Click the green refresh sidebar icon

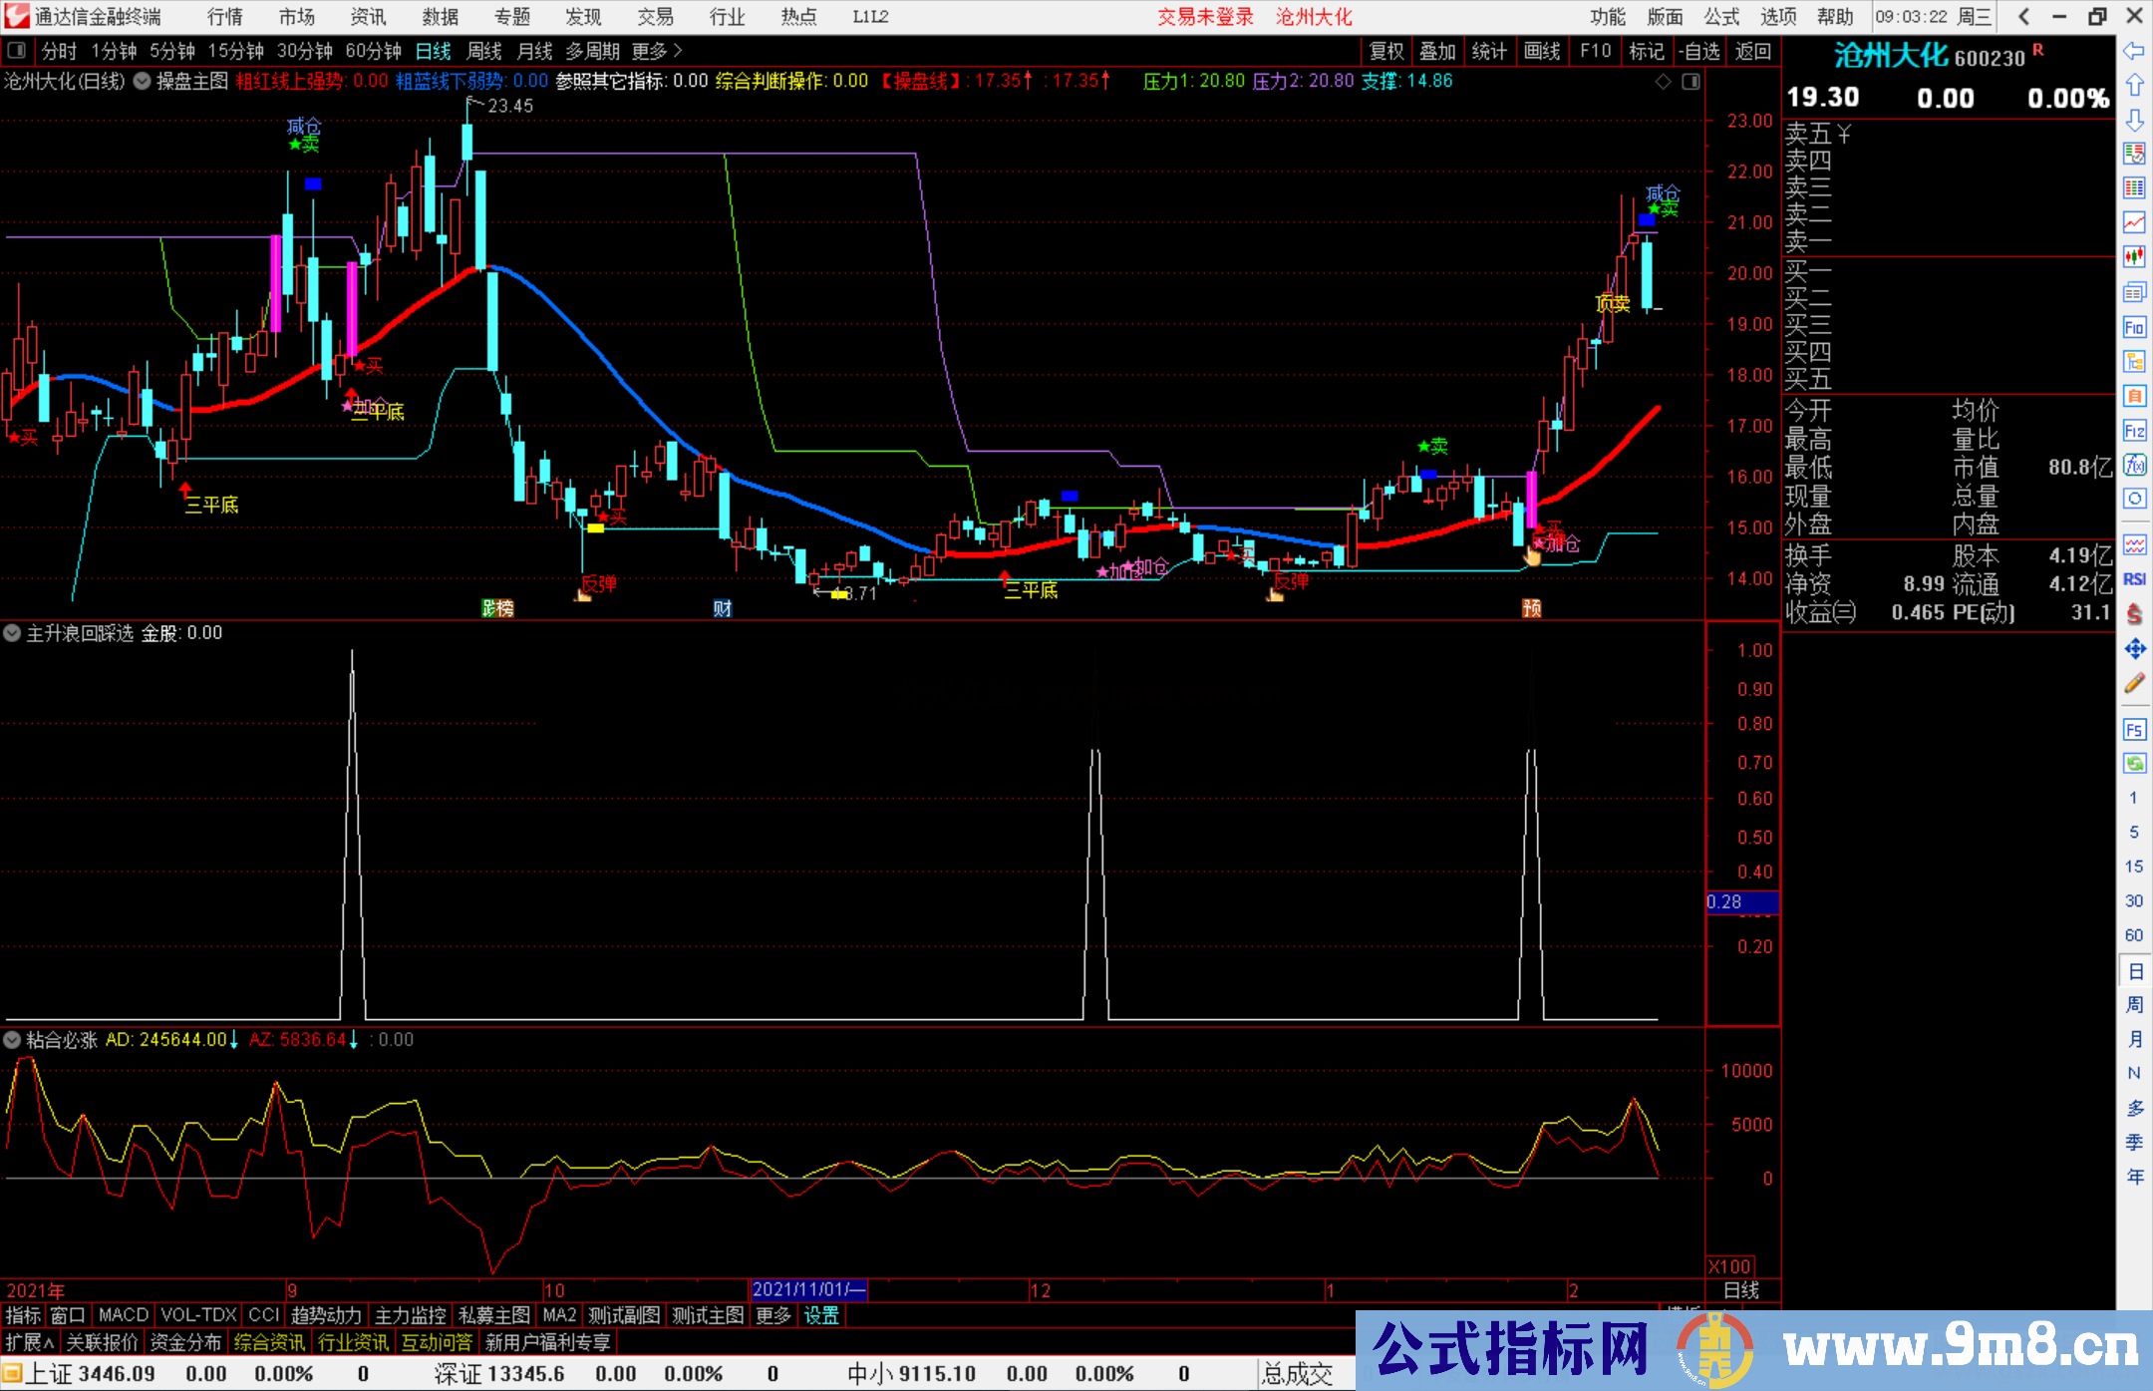[x=2134, y=764]
